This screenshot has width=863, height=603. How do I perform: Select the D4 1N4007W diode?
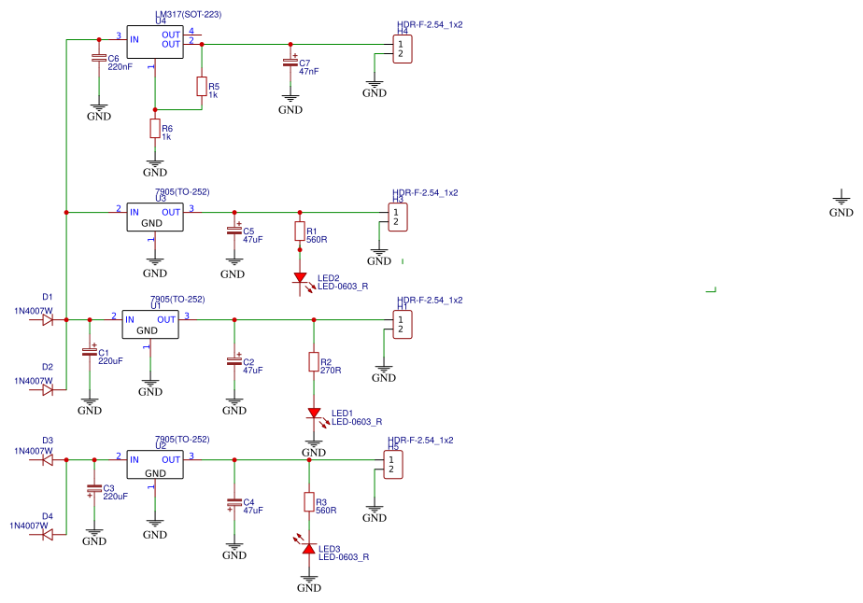[x=48, y=534]
